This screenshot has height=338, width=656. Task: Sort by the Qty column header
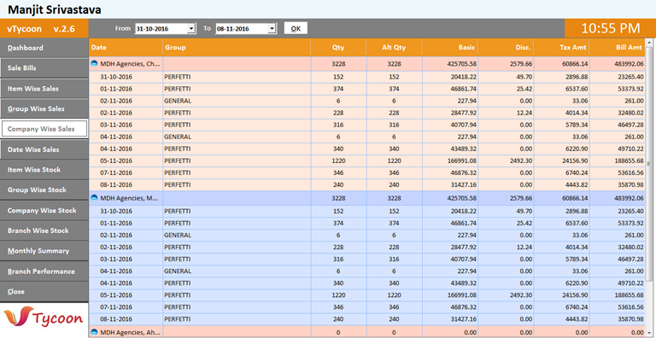(338, 48)
